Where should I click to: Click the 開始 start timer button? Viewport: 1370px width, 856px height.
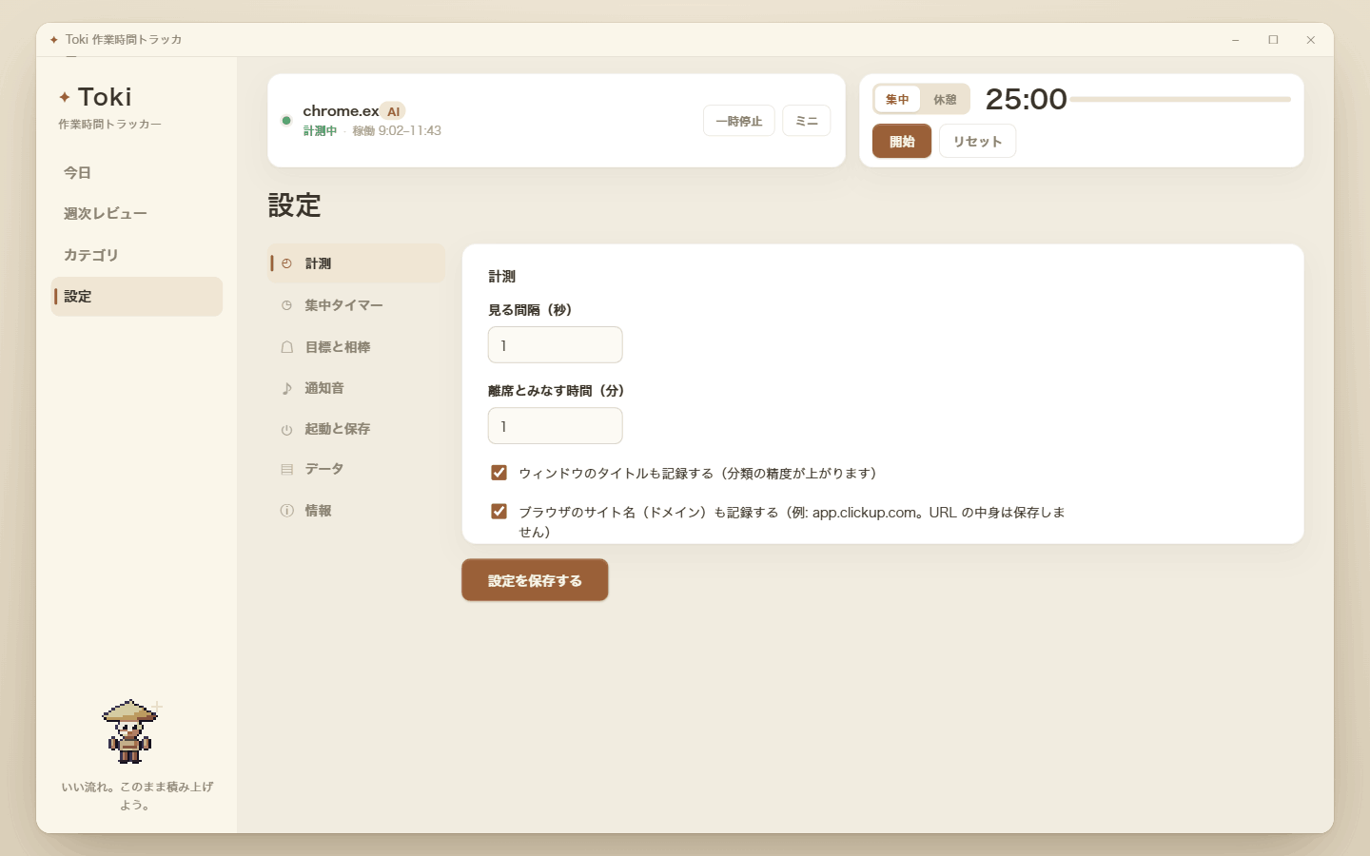(902, 142)
